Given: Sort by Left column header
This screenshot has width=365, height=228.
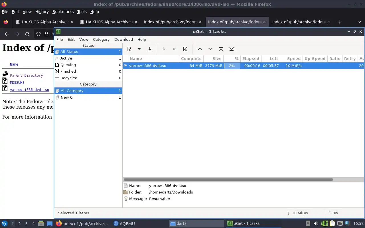Looking at the screenshot, I should (x=270, y=58).
